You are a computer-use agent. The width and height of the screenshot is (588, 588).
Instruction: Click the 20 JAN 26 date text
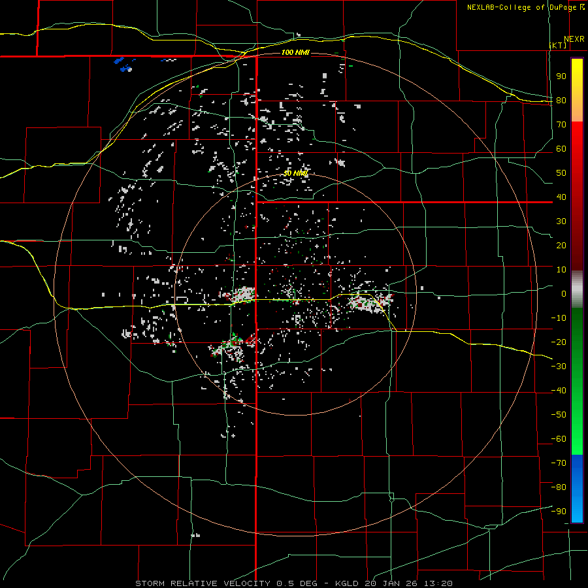tap(391, 583)
